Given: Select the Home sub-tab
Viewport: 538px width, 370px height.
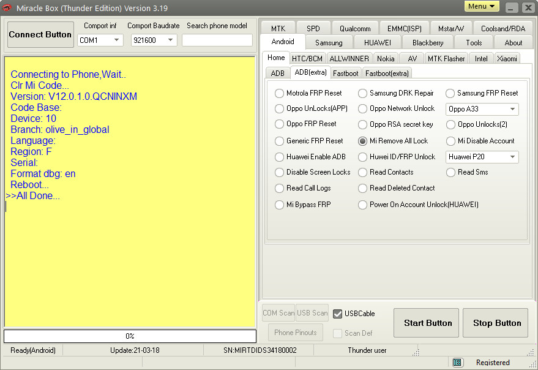Looking at the screenshot, I should [276, 58].
